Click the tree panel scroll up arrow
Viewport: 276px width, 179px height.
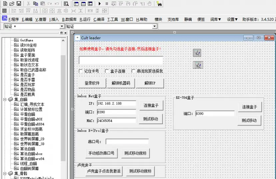point(63,41)
